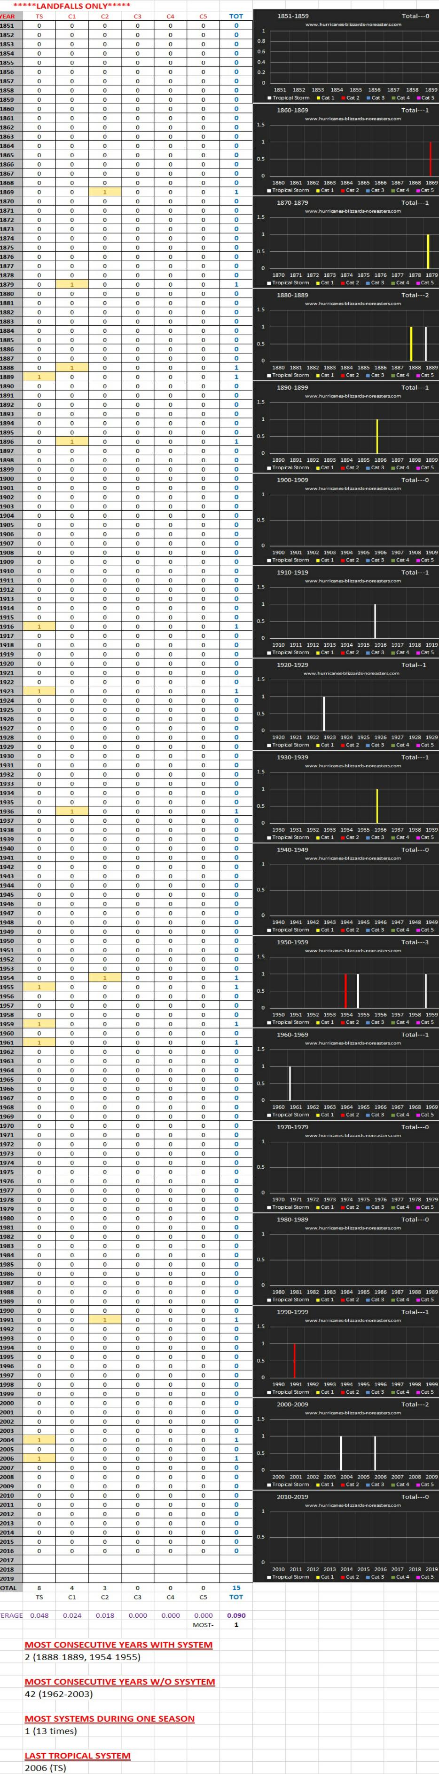The width and height of the screenshot is (439, 1774).
Task: Click the YEAR column header
Action: (x=8, y=16)
